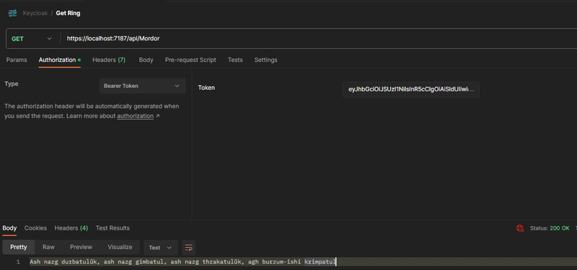The height and width of the screenshot is (270, 577).
Task: Open the Settings tab
Action: (x=265, y=60)
